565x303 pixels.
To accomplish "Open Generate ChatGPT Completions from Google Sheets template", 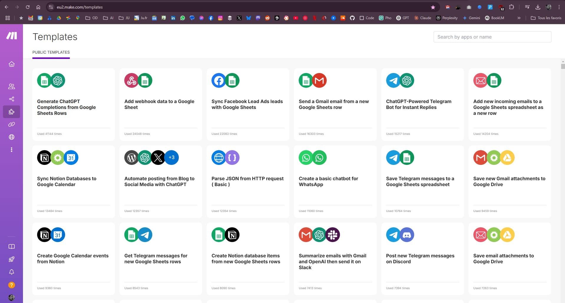I will [x=67, y=107].
